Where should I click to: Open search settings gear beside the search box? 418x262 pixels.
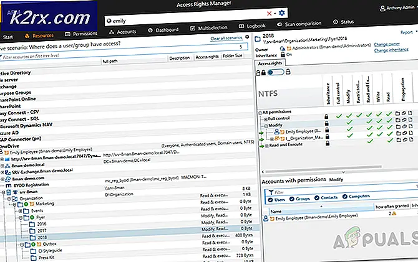click(282, 12)
